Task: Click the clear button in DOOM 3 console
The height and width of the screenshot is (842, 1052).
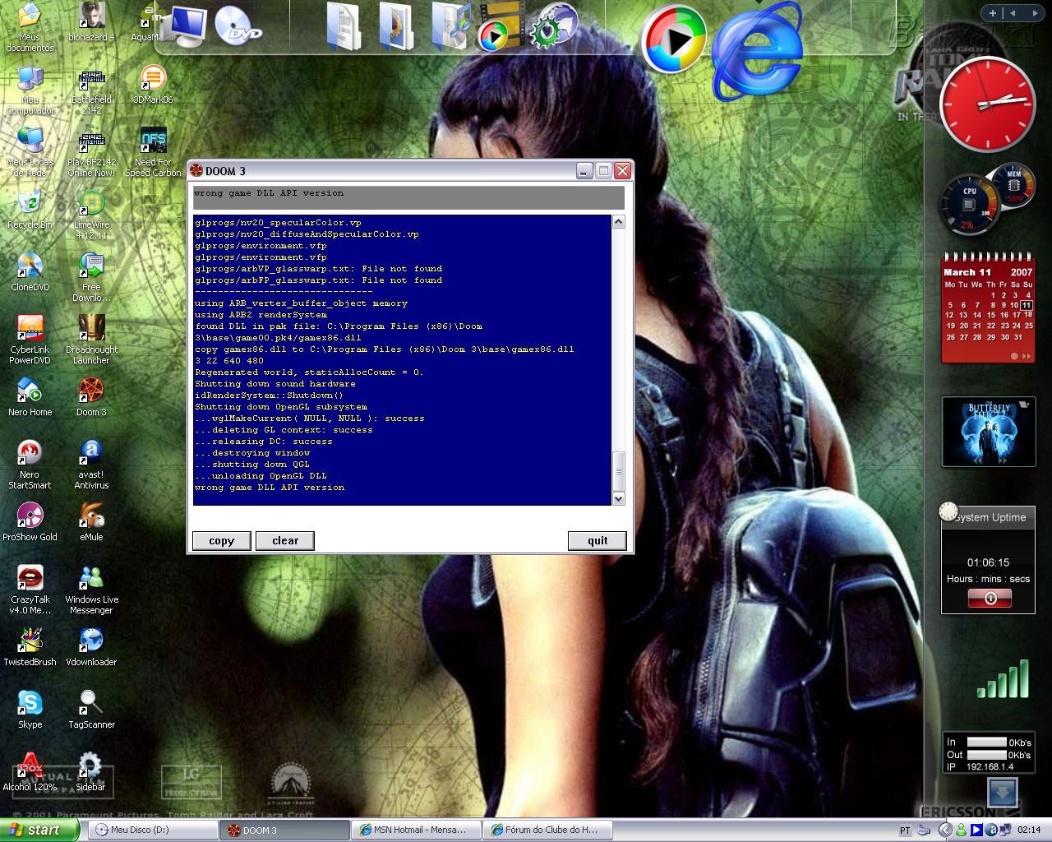Action: (285, 540)
